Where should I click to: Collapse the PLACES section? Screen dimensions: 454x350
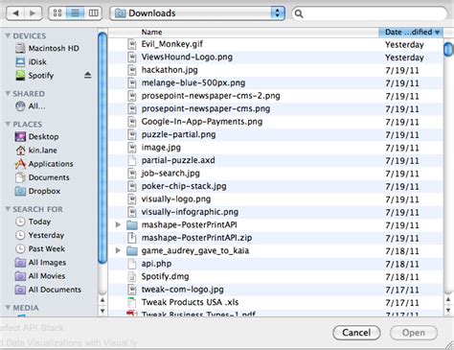(8, 124)
